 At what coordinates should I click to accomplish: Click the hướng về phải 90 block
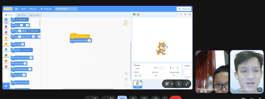[x=18, y=44]
